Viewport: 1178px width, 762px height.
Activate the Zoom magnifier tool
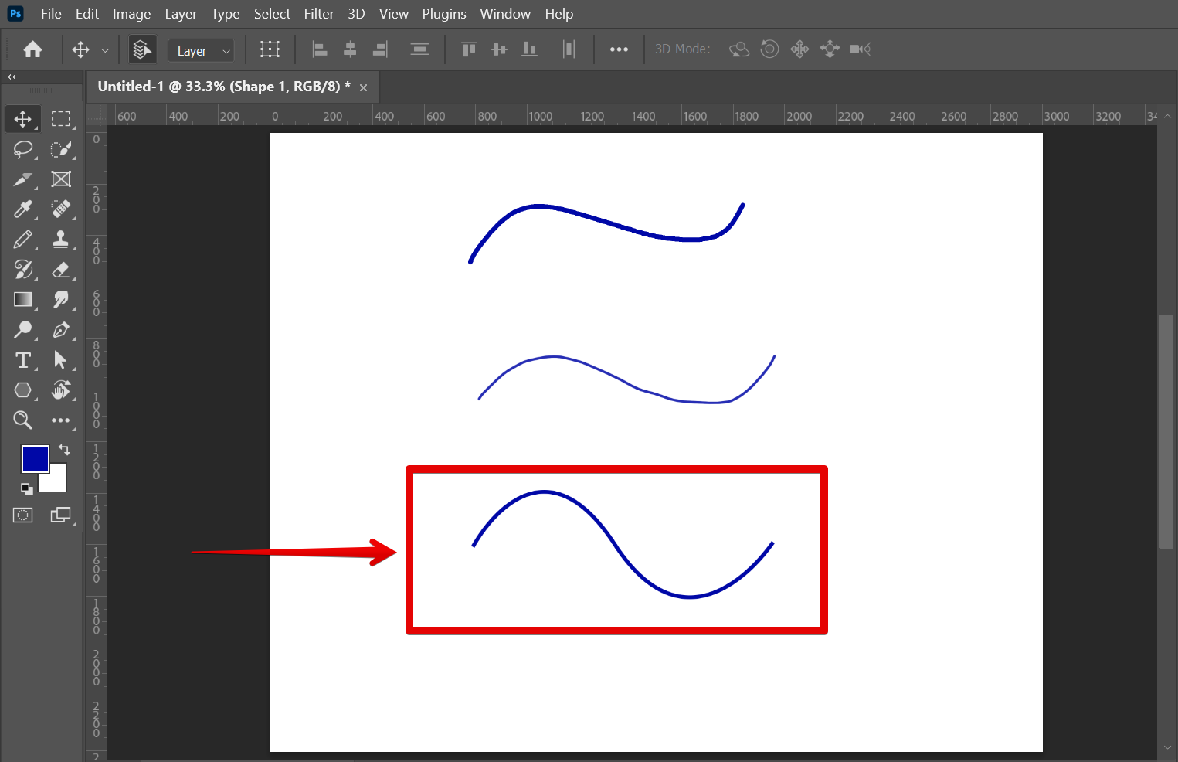22,420
